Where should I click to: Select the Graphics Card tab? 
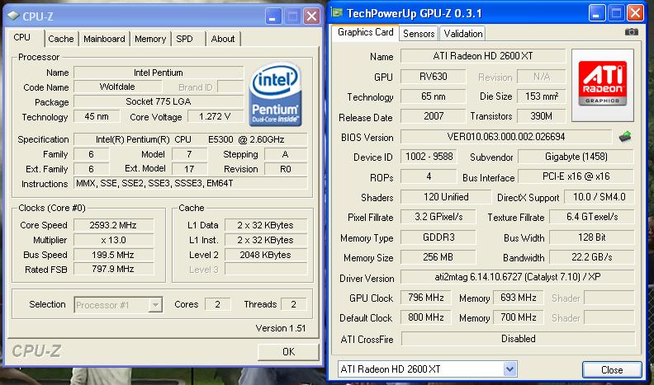365,32
